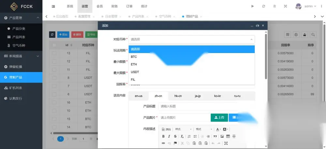Collapse the 对应币种 select box
This screenshot has width=326, height=149.
pyautogui.click(x=191, y=39)
